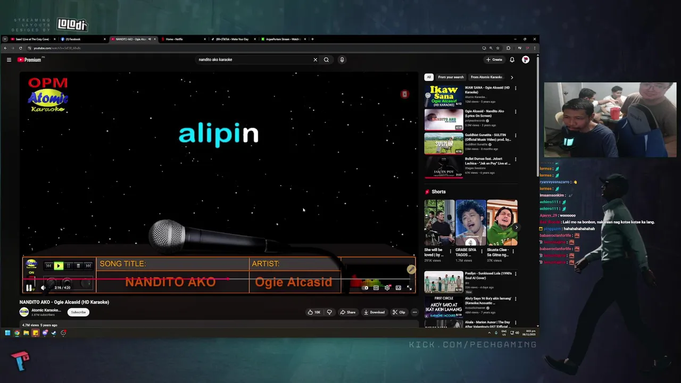Screen dimensions: 681x383
Task: Download the karaoke video
Action: (x=374, y=312)
